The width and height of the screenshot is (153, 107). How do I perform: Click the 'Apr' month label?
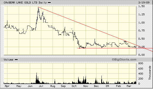[7, 86]
